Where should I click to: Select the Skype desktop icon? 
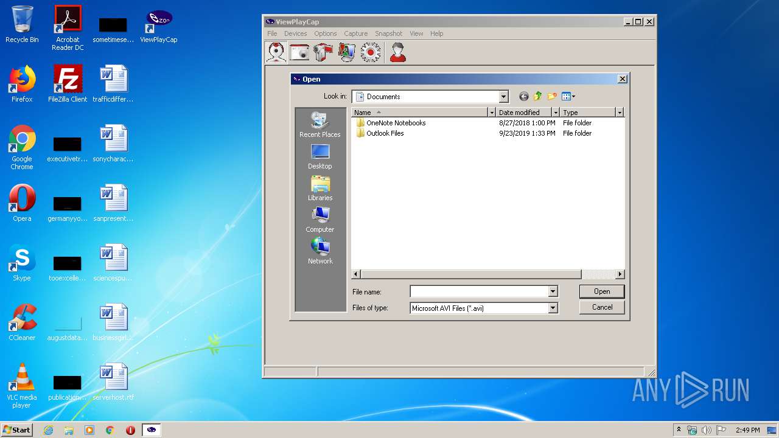pyautogui.click(x=22, y=263)
